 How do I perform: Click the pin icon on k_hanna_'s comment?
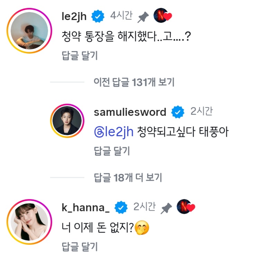[x=166, y=209]
